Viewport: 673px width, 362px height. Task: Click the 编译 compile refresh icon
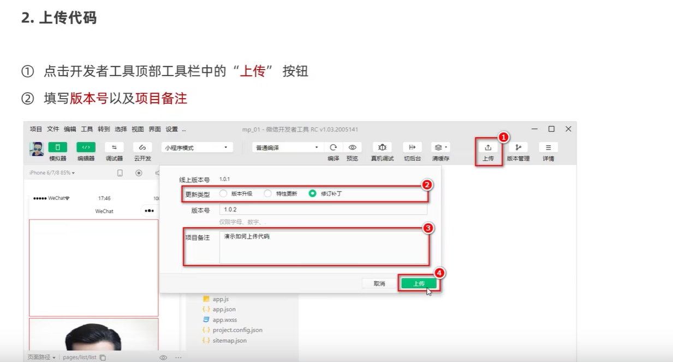pos(333,147)
